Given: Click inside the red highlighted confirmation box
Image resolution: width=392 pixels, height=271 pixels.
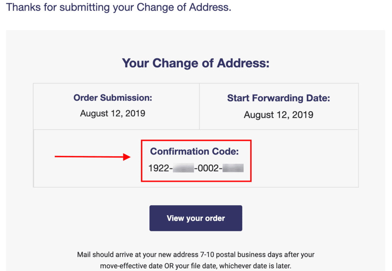Looking at the screenshot, I should click(x=196, y=161).
